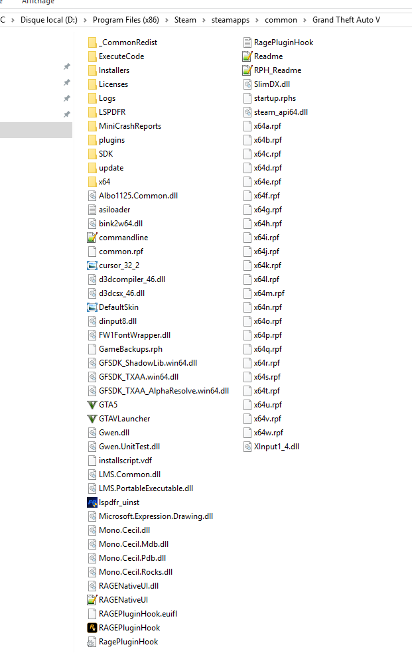Click the SlimDX.dll file icon
Screen dimensions: 412x663
[247, 84]
